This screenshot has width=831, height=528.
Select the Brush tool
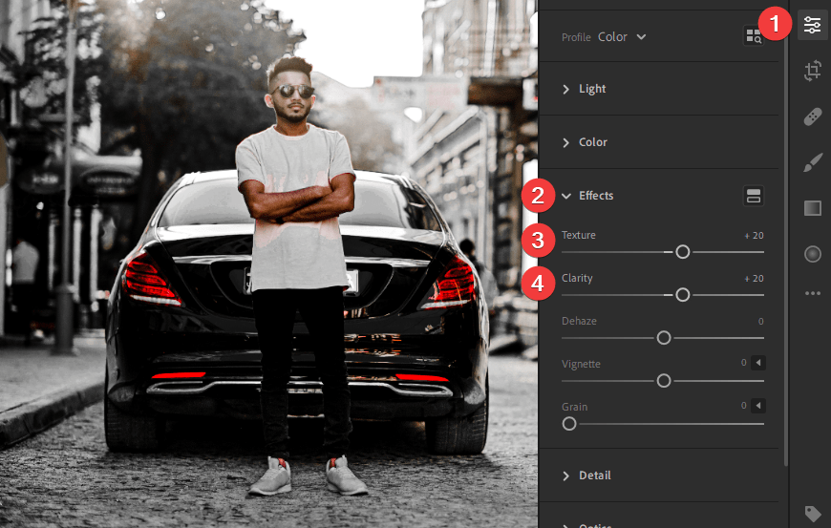[813, 162]
